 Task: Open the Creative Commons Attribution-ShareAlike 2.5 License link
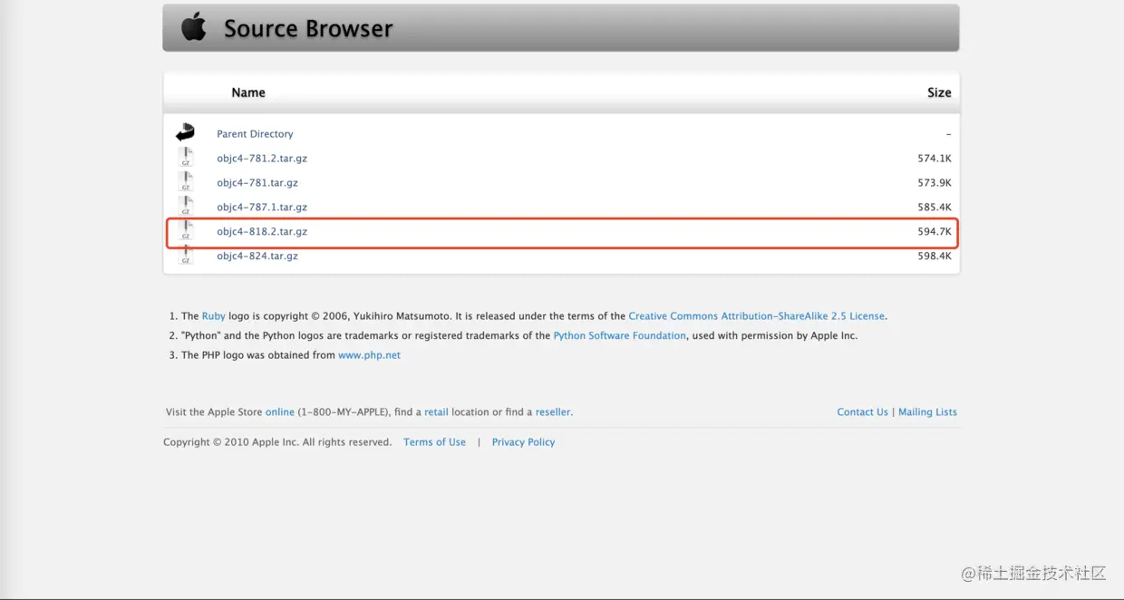[x=757, y=315]
